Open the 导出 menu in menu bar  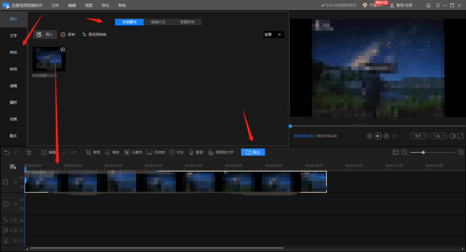(105, 6)
